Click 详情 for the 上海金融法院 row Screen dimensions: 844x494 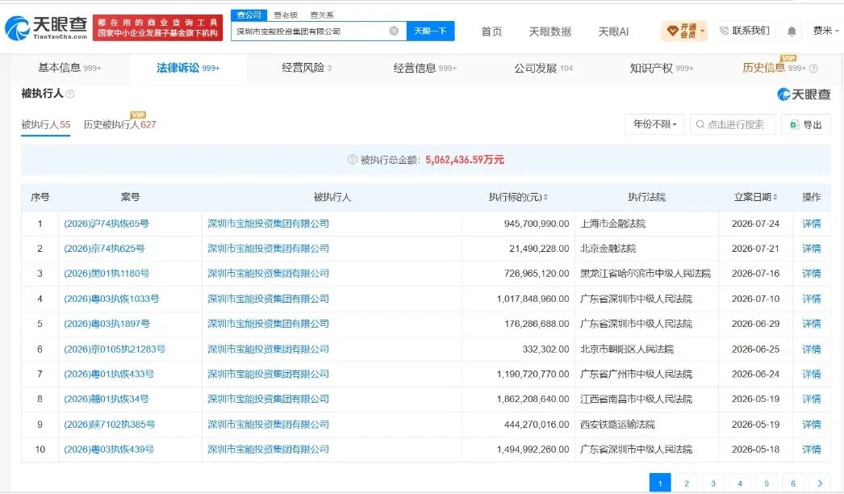811,224
